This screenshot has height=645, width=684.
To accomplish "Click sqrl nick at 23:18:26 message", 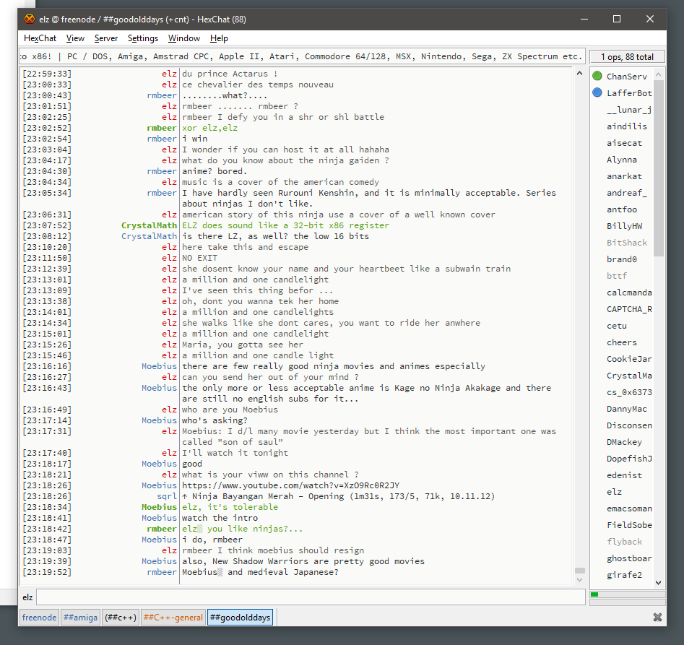I will coord(167,496).
